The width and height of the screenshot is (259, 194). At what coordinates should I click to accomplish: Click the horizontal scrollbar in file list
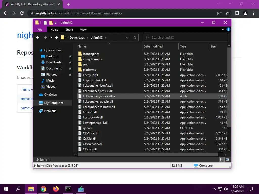[x=148, y=154]
